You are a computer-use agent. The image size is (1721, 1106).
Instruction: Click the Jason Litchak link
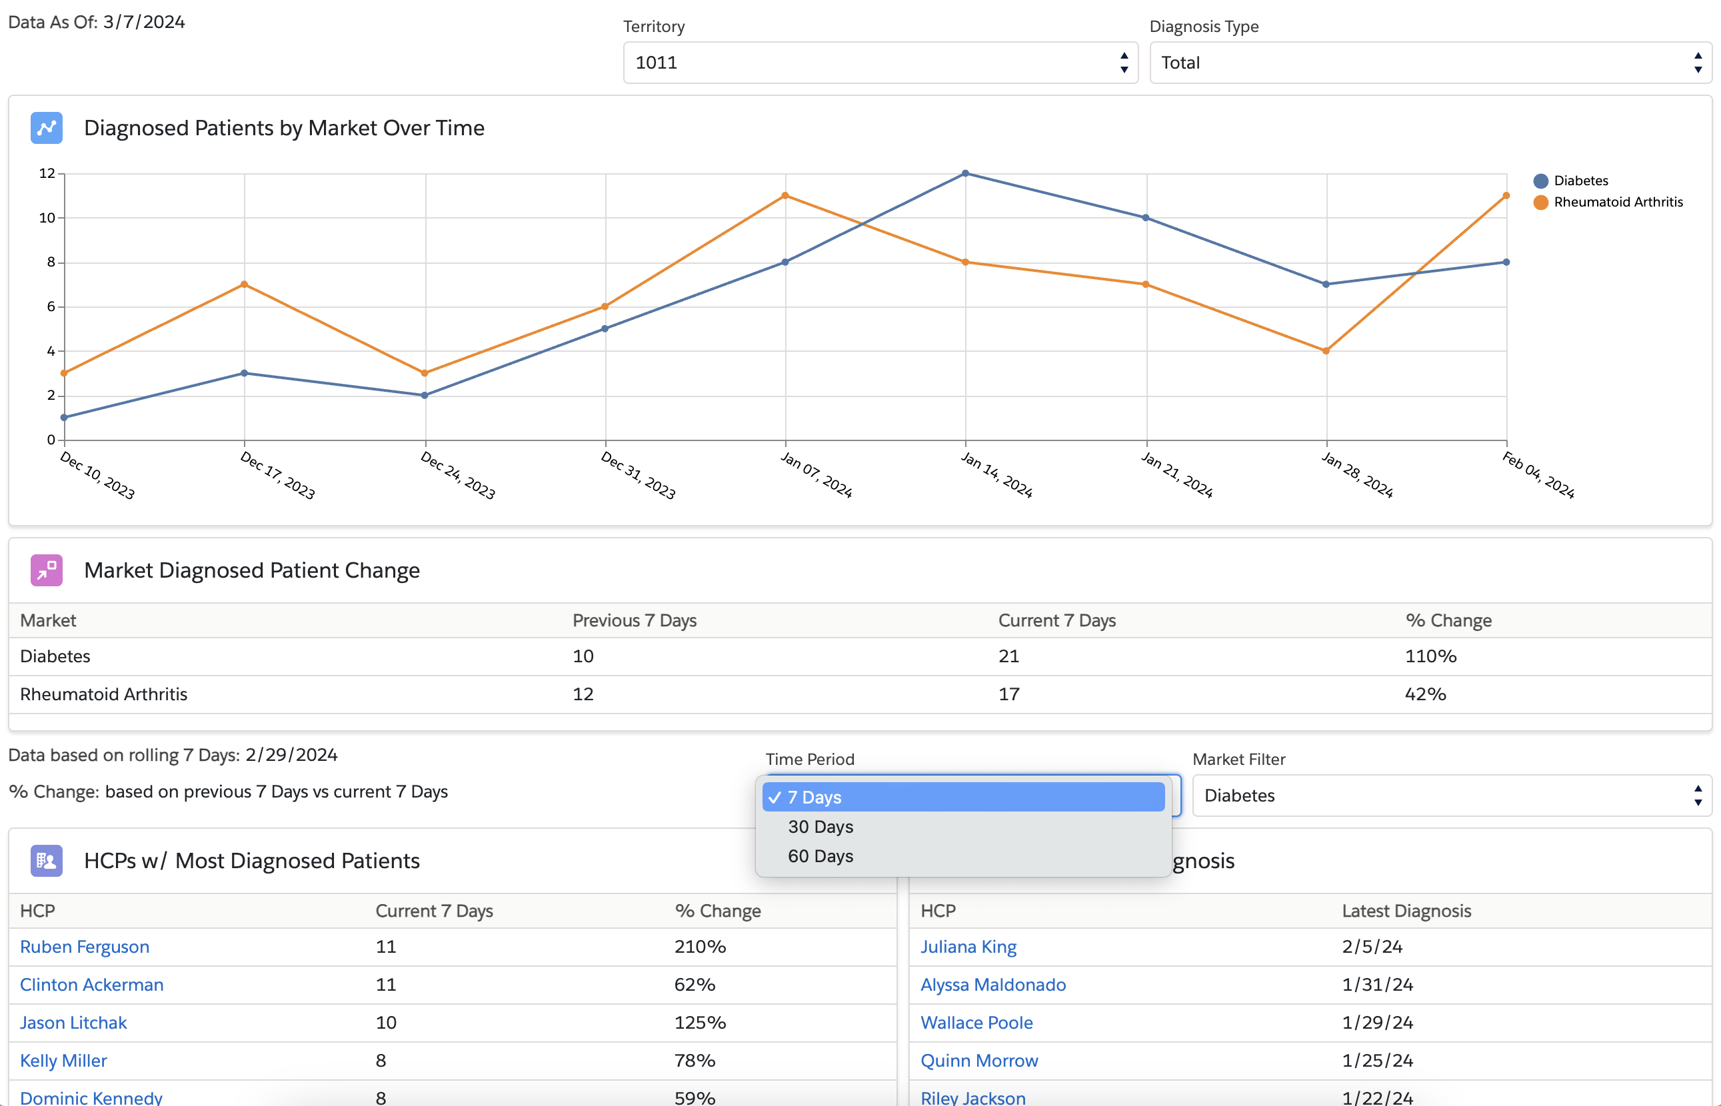pos(73,1023)
